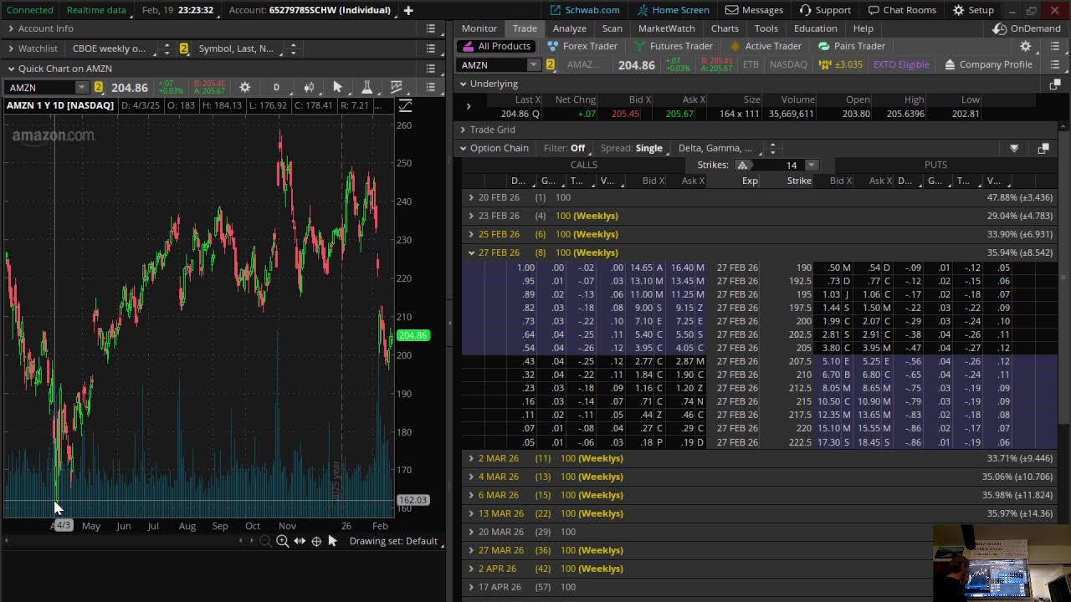Open the Charts tab
Image resolution: width=1071 pixels, height=602 pixels.
(725, 28)
